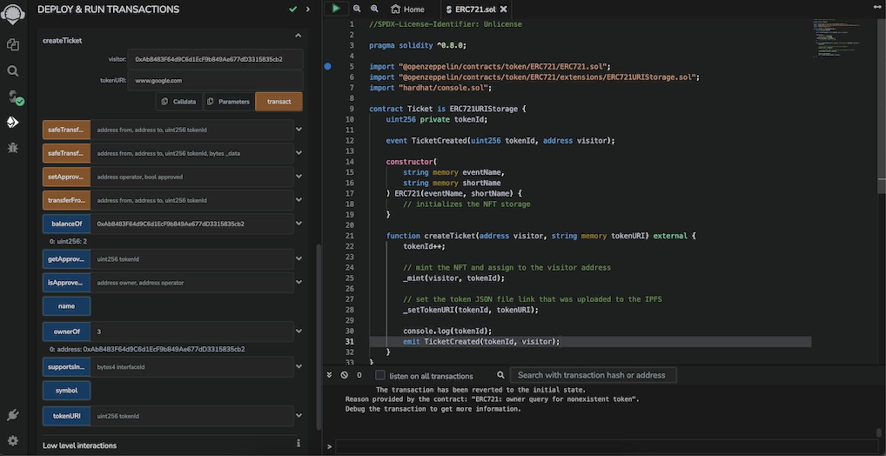Screen dimensions: 886x456
Task: Click the balanceOf address input field
Action: tap(192, 224)
